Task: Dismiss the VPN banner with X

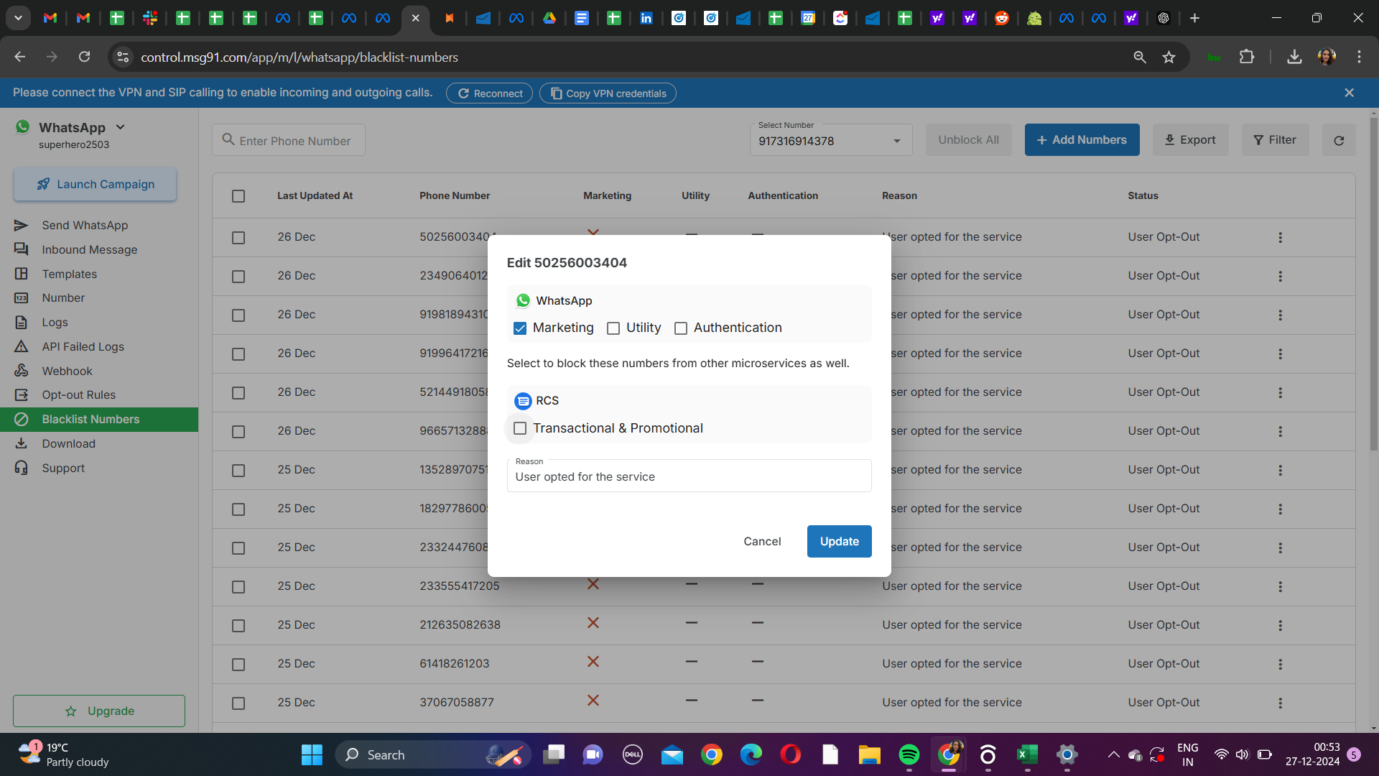Action: pos(1349,93)
